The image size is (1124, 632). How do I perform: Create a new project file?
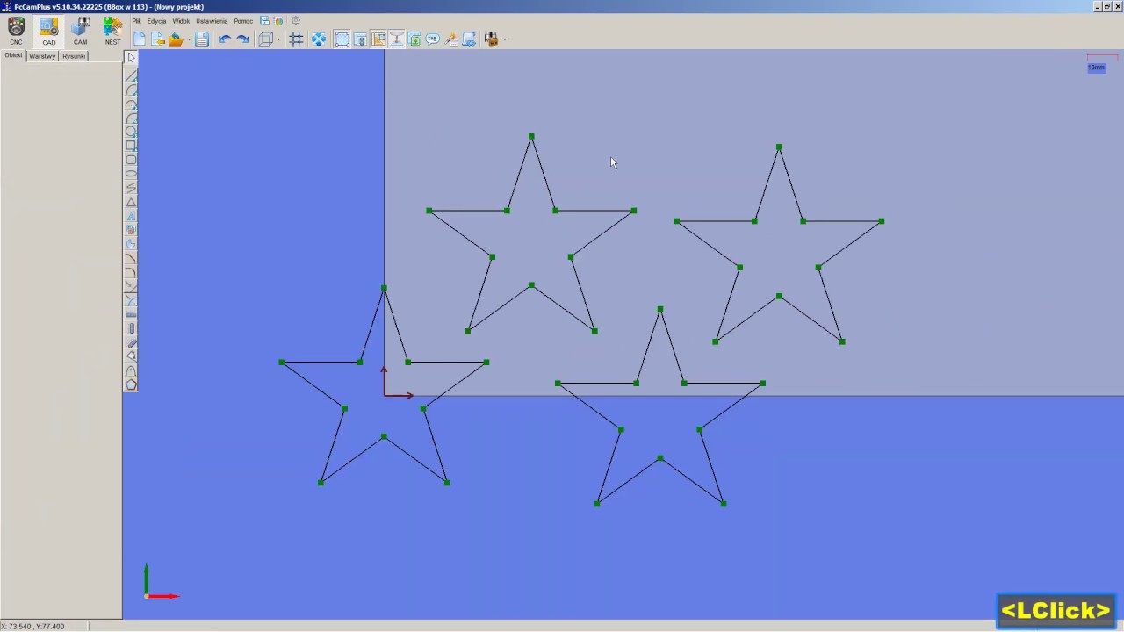(x=140, y=39)
